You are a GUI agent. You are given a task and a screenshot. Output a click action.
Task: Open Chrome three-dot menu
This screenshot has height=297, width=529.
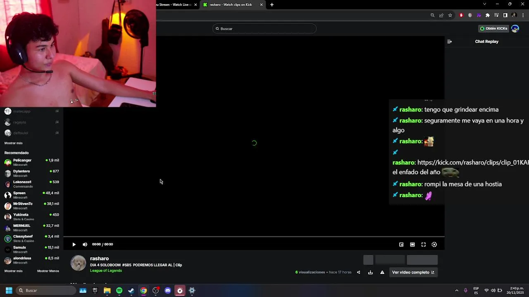(523, 15)
